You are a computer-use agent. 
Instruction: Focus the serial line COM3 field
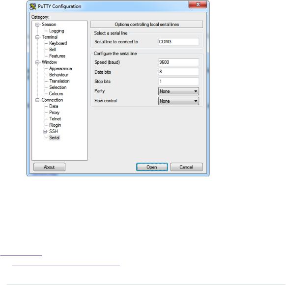(x=178, y=42)
